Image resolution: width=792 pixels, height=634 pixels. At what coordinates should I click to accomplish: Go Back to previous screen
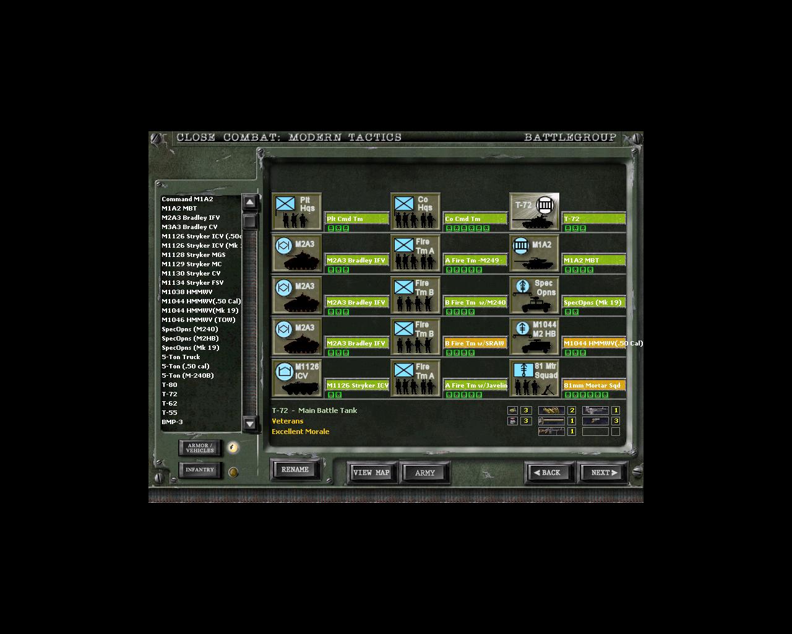tap(549, 472)
